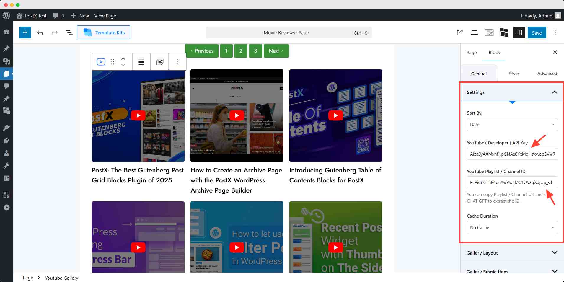564x282 pixels.
Task: Toggle the settings sidebar panel
Action: pos(519,32)
